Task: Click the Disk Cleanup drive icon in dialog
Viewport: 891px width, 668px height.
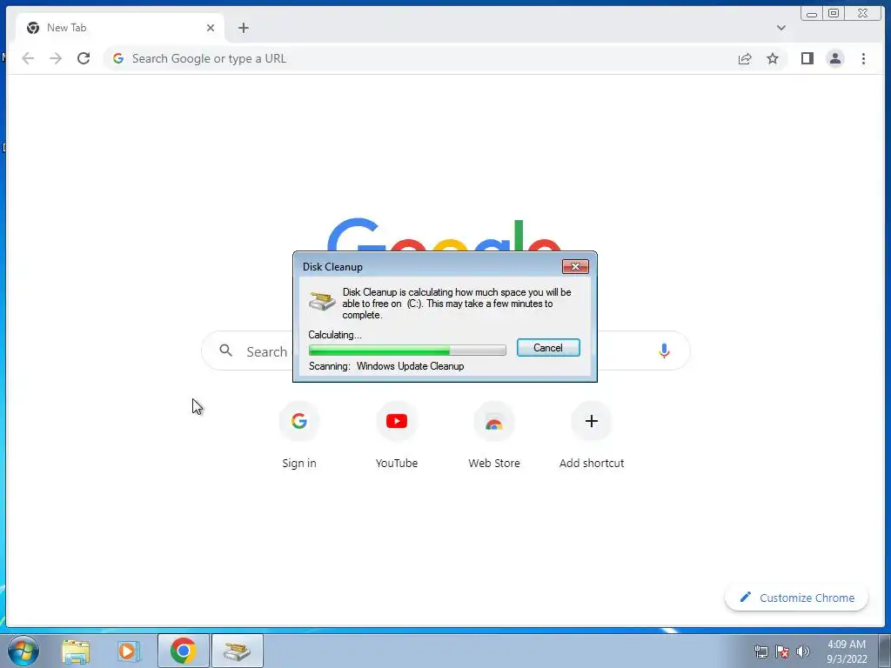Action: coord(322,300)
